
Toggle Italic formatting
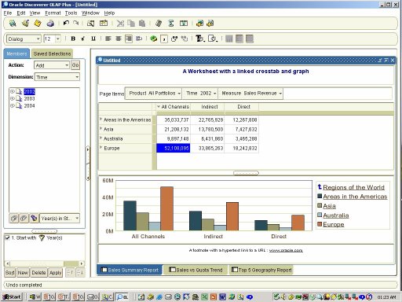pyautogui.click(x=83, y=39)
